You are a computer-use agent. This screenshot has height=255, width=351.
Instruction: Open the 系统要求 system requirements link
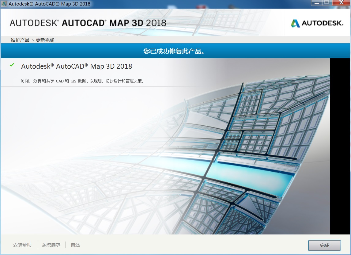[51, 245]
